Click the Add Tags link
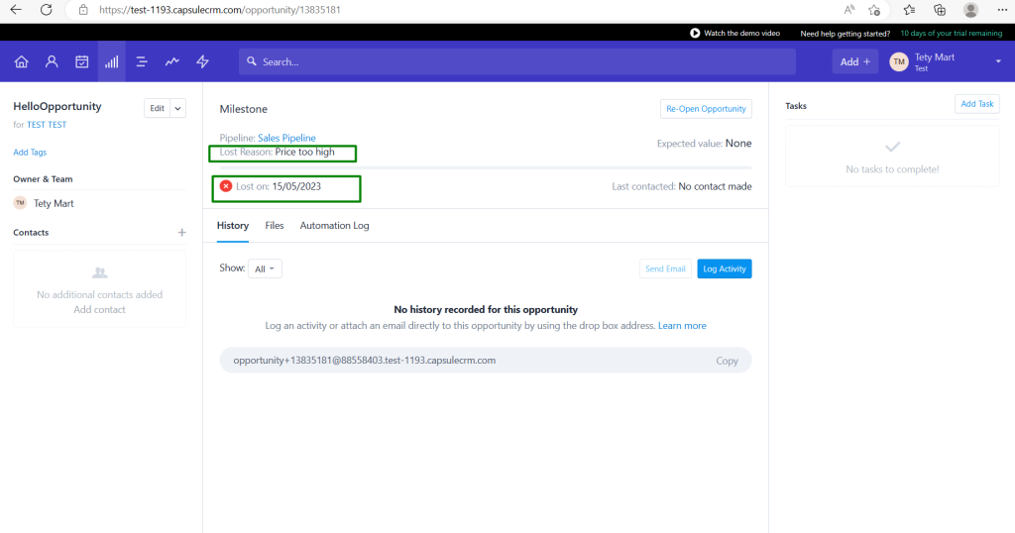This screenshot has height=533, width=1015. point(30,152)
